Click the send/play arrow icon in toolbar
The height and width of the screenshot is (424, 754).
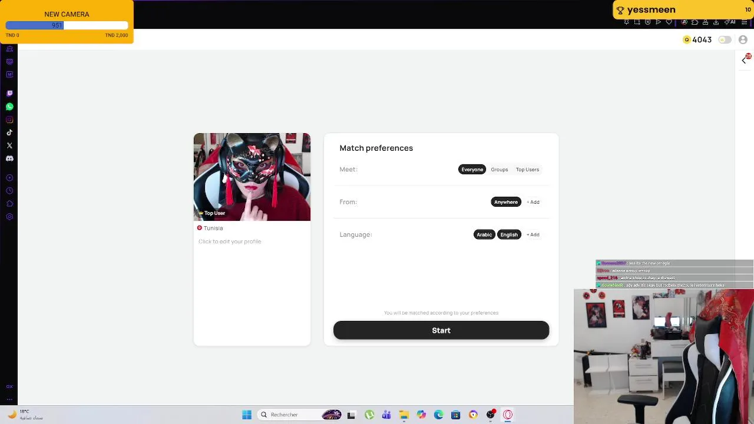(x=658, y=22)
